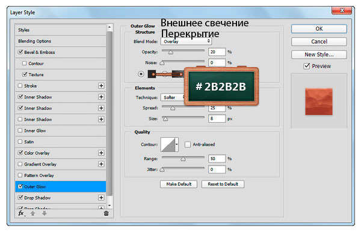Toggle the Anti-aliased checkbox
This screenshot has height=232, width=361.
coord(188,144)
